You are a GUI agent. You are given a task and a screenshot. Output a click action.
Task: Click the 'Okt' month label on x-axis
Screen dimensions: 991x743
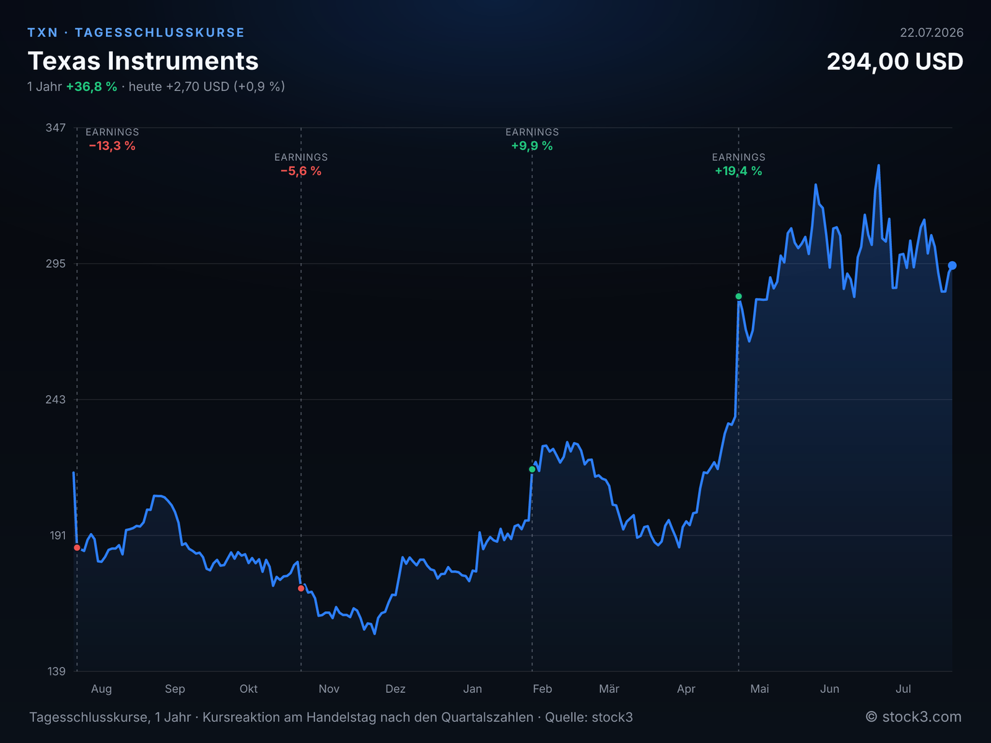coord(248,689)
